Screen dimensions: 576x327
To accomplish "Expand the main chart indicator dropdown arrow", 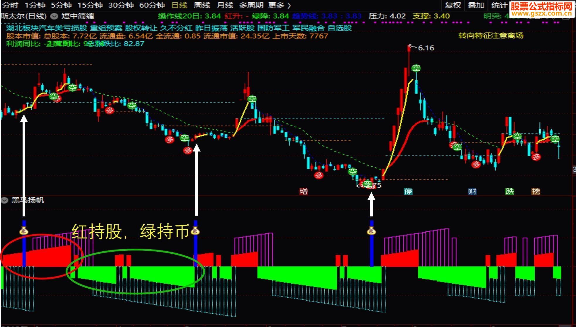I will pos(54,16).
